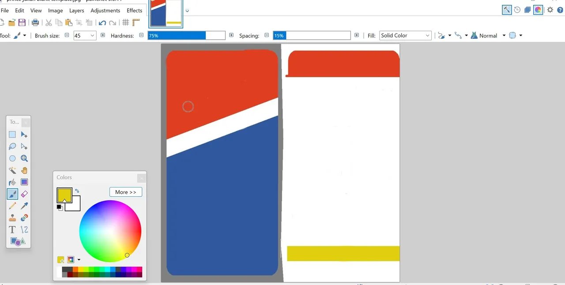565x285 pixels.
Task: Click the More >> button
Action: click(x=126, y=192)
